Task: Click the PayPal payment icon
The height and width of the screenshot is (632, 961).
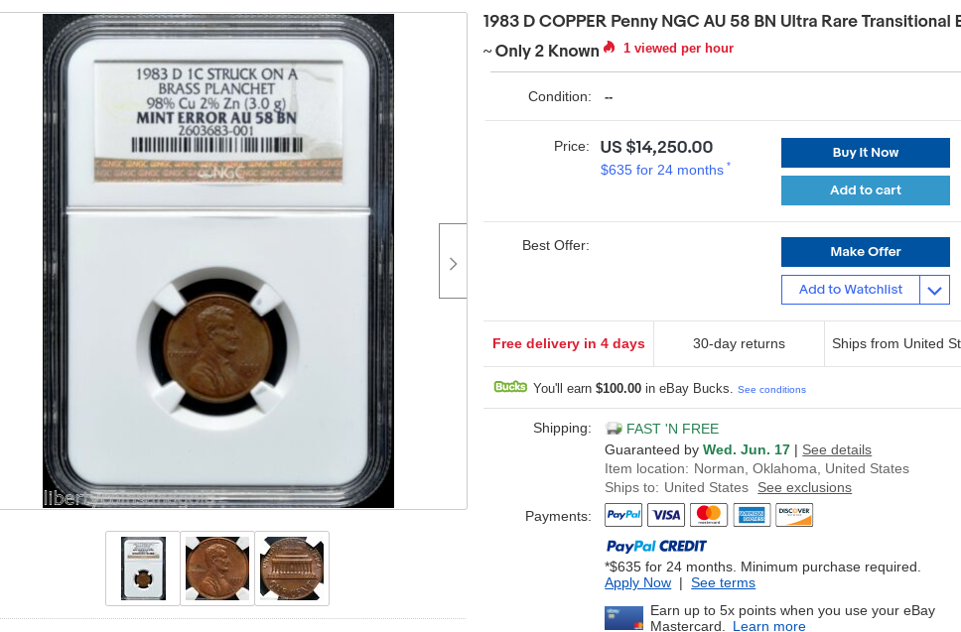Action: pos(623,515)
